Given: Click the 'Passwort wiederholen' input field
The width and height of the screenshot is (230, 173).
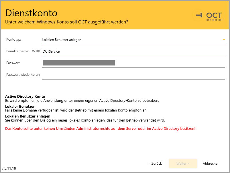Looking at the screenshot, I should click(133, 75).
